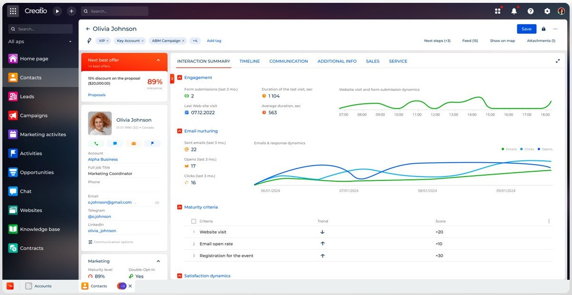The image size is (572, 295).
Task: Click Olivia Johnson's profile photo
Action: [100, 123]
